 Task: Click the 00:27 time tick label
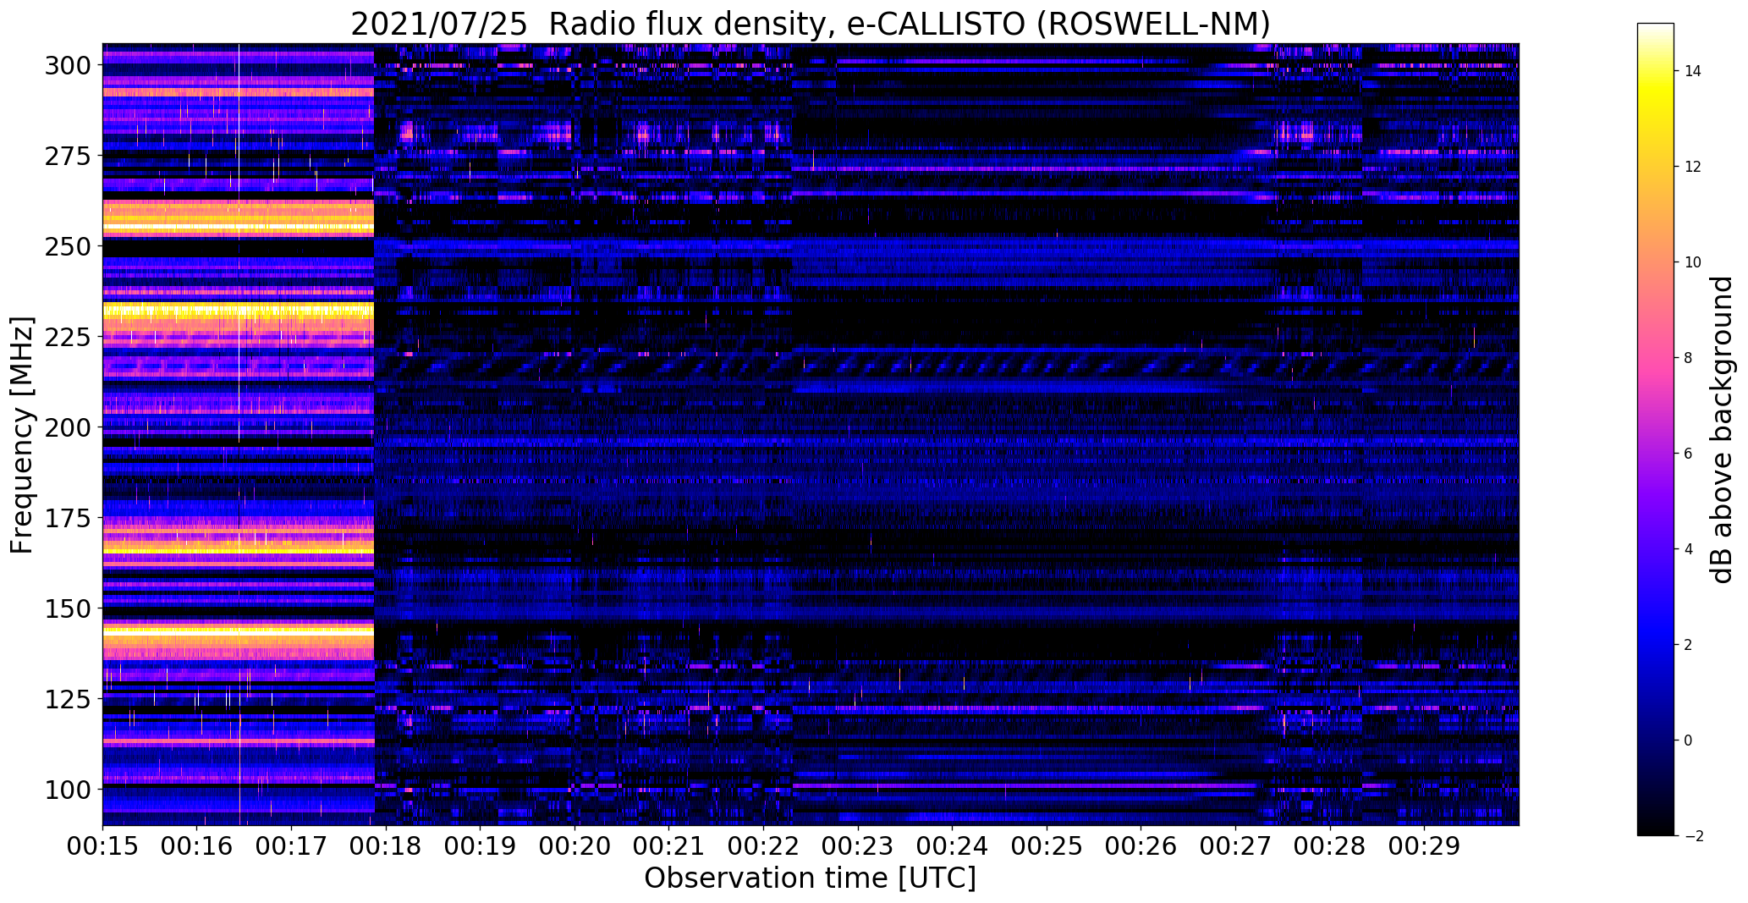pyautogui.click(x=1235, y=845)
